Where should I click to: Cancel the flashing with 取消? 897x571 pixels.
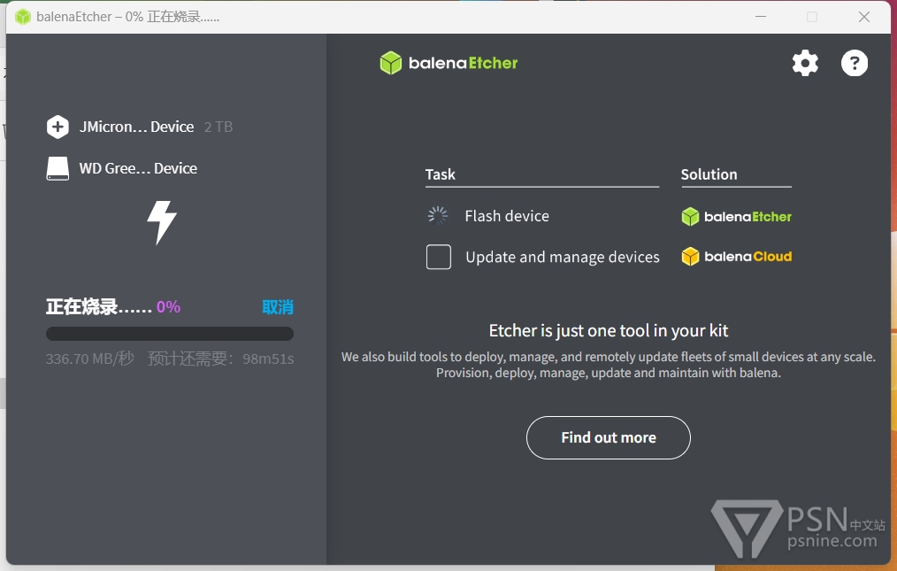pos(278,307)
